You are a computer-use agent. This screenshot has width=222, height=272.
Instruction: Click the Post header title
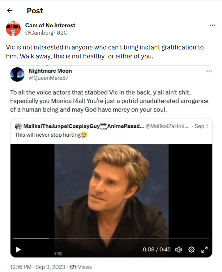pyautogui.click(x=34, y=10)
